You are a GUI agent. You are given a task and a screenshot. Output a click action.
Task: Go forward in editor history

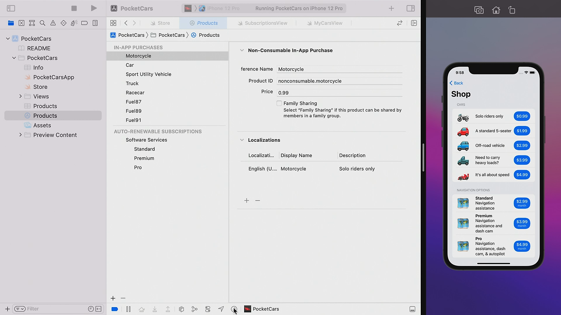(134, 23)
